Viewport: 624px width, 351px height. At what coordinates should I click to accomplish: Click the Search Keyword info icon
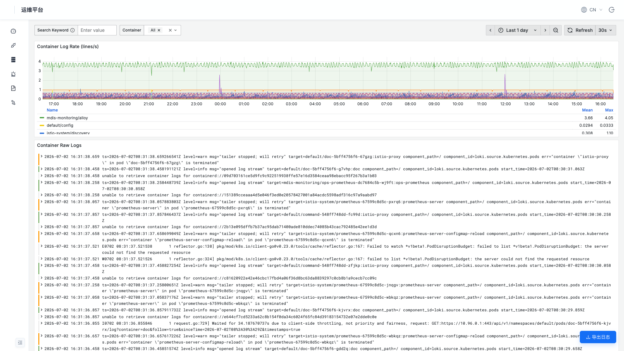(72, 30)
